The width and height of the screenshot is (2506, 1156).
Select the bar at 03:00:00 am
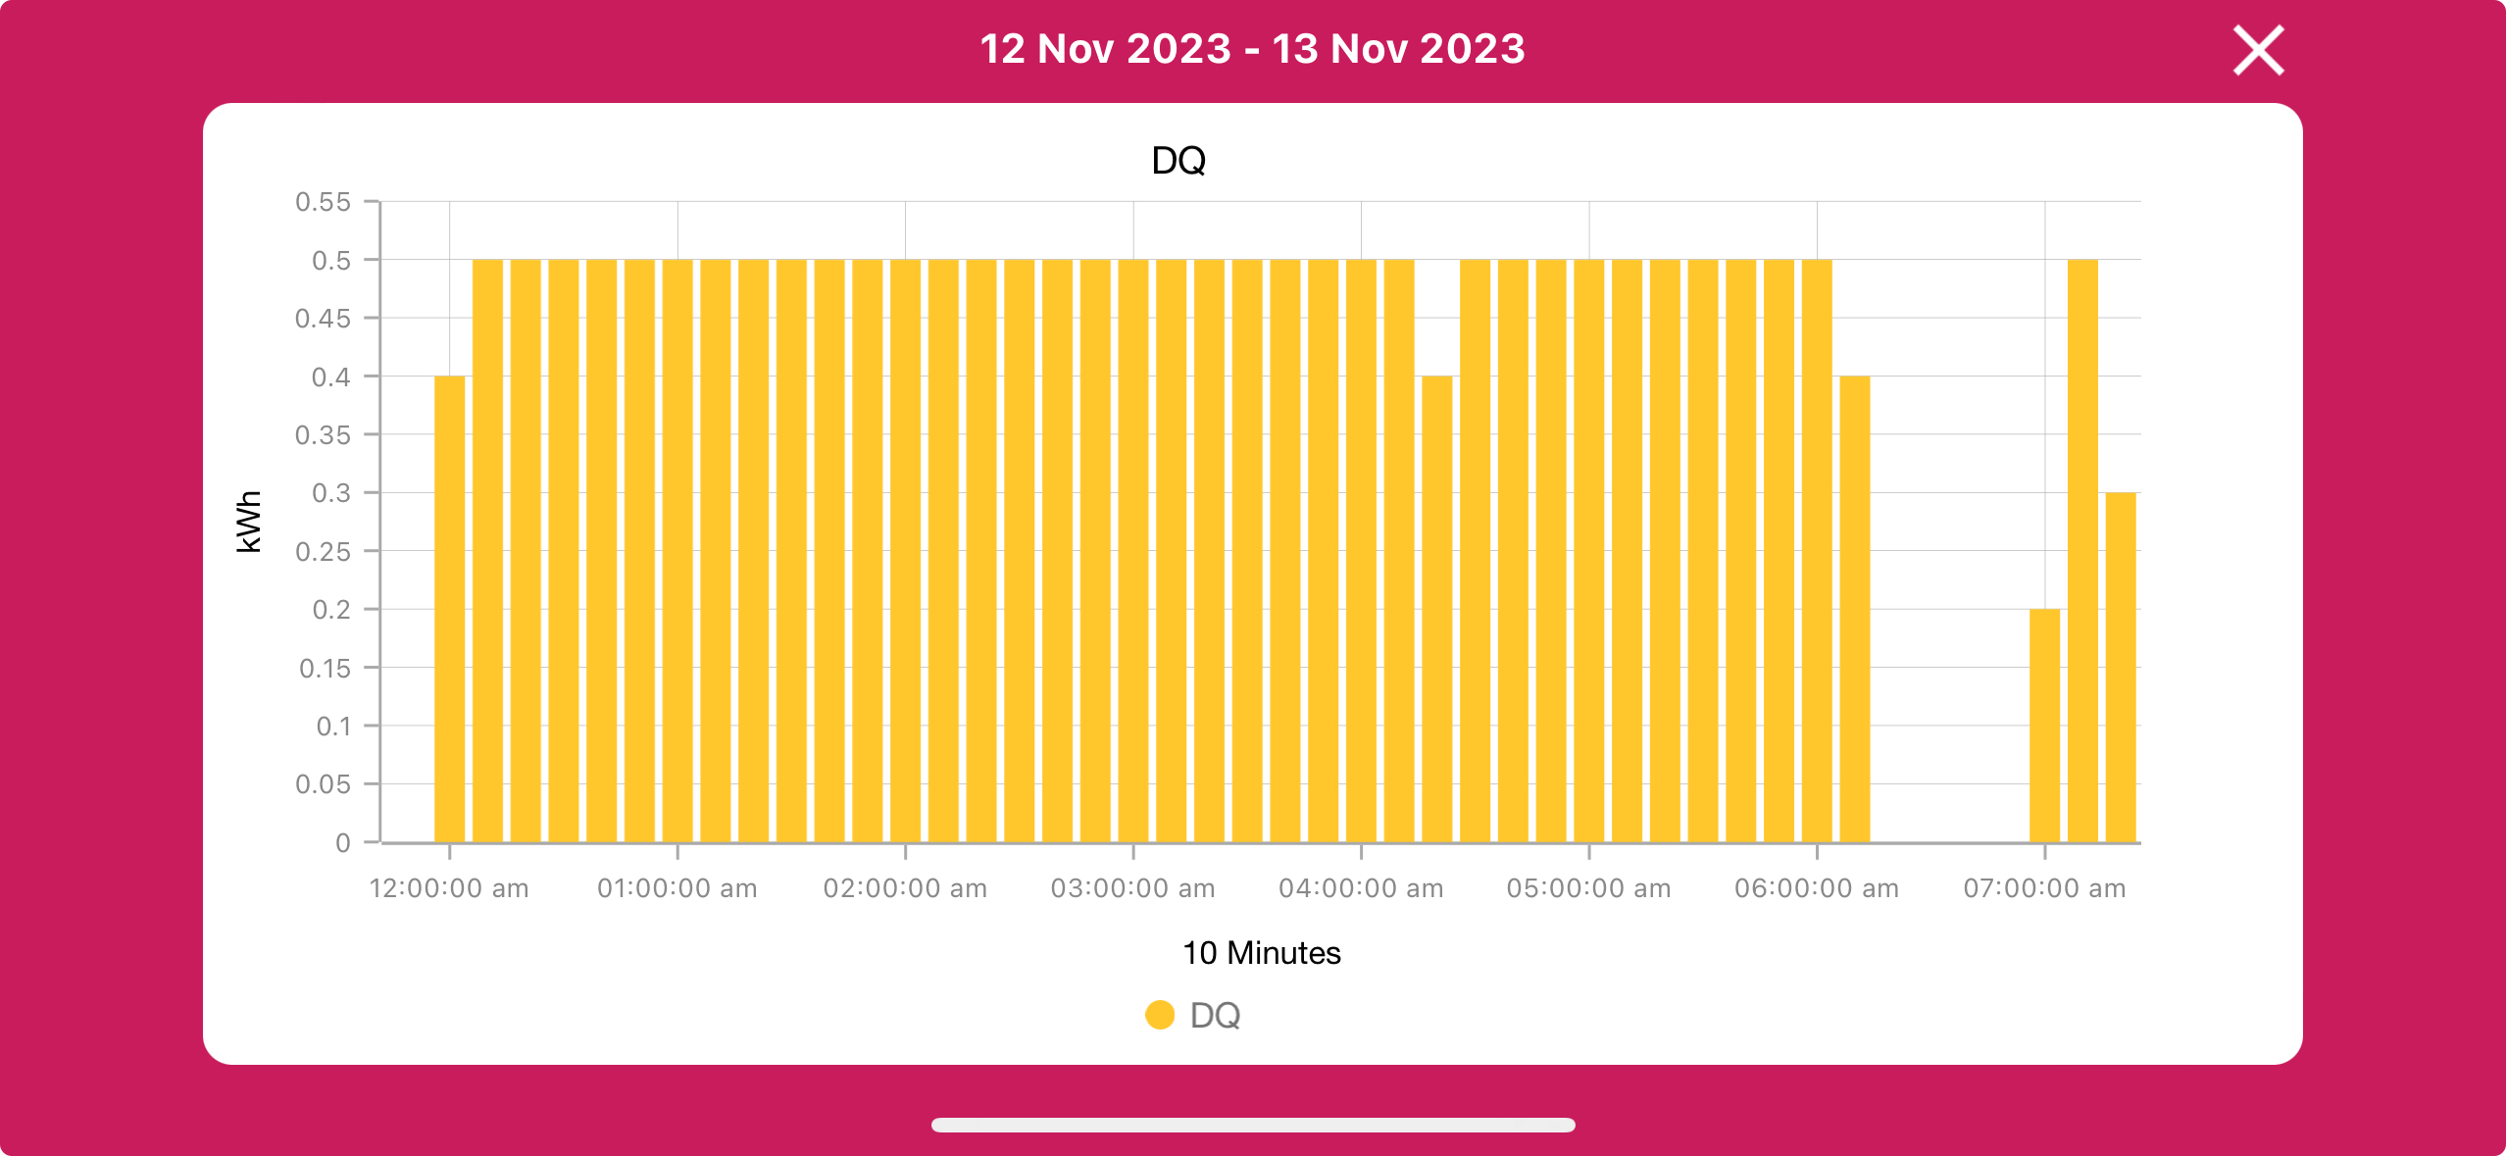pos(1133,551)
